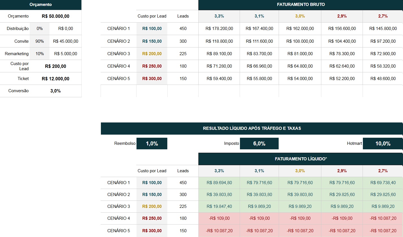Select the Imposto 6,0% field
Viewport: 403px width, 237px height.
coord(259,144)
